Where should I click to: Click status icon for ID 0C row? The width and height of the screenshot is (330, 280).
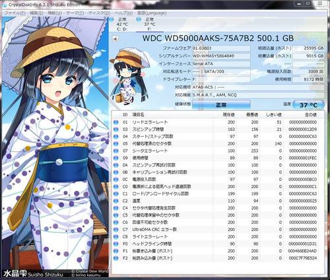[x=115, y=180]
